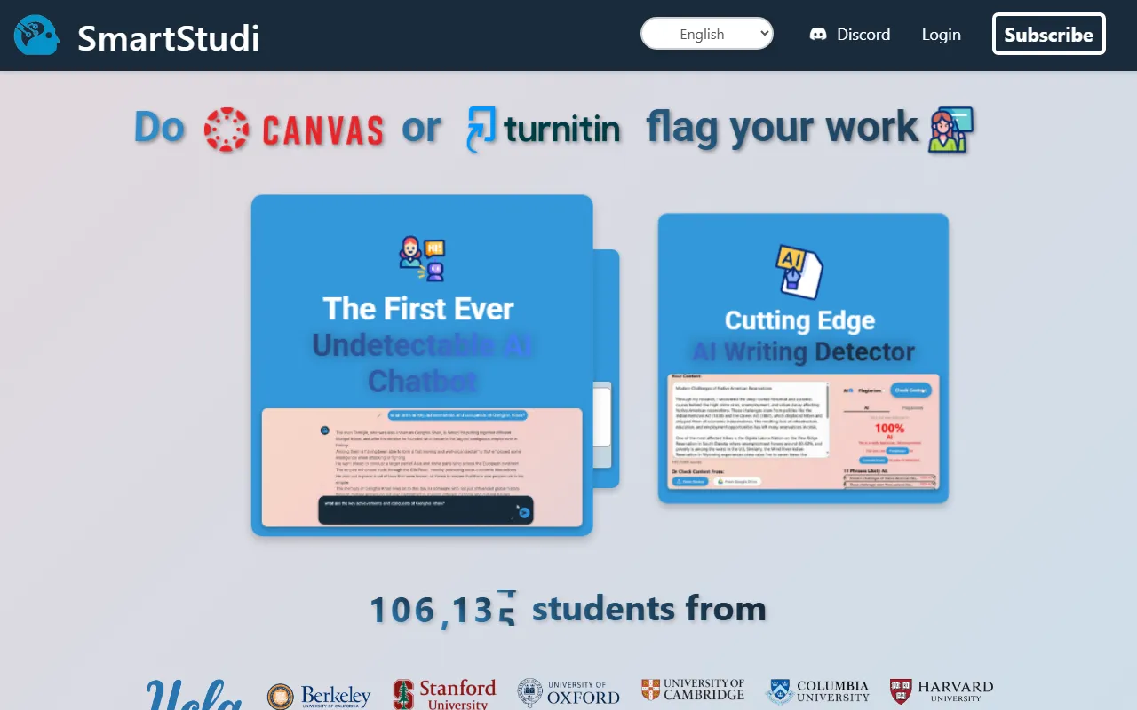
Task: Click the Stanford University logo
Action: point(444,693)
